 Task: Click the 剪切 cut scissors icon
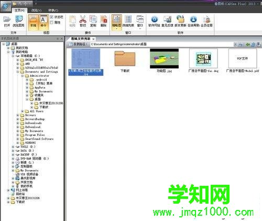(x=83, y=21)
